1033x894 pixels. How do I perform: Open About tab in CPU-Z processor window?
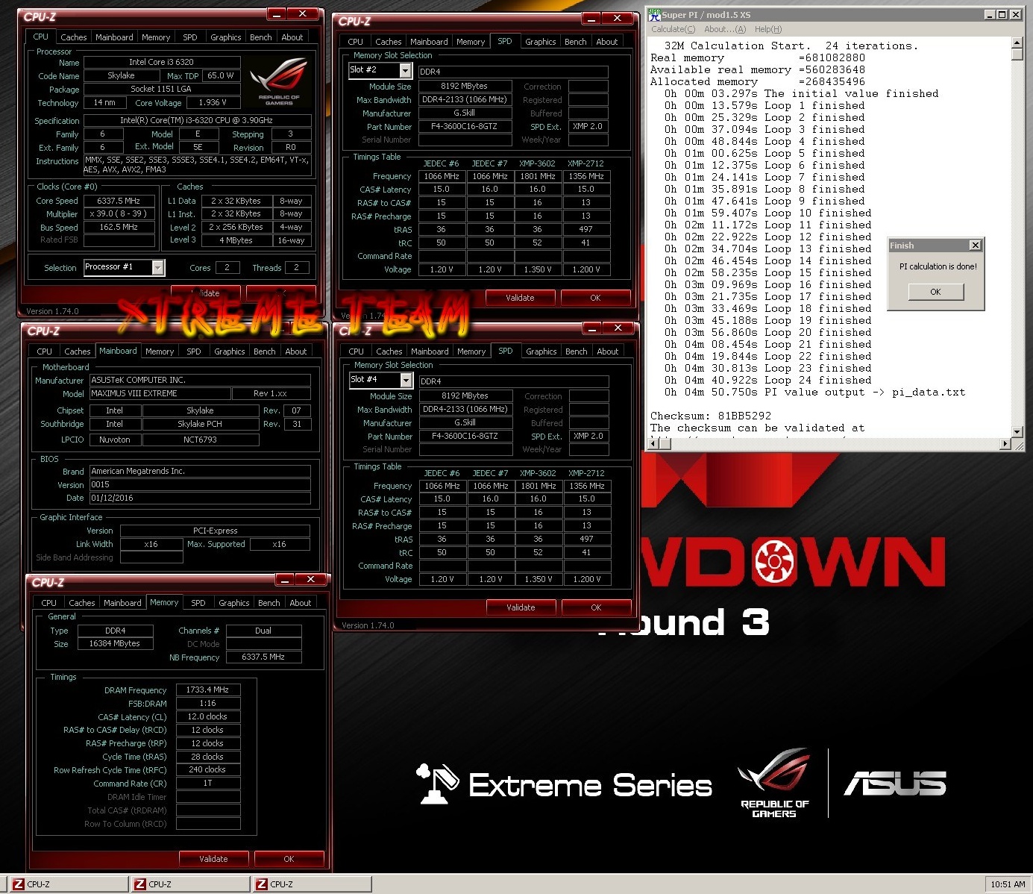[x=292, y=37]
